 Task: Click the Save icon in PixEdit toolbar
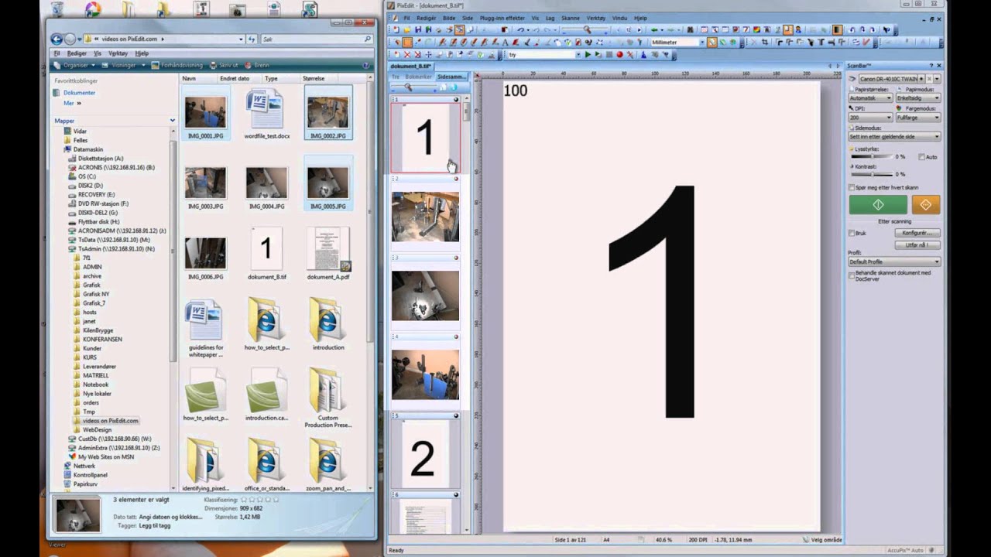[x=418, y=29]
